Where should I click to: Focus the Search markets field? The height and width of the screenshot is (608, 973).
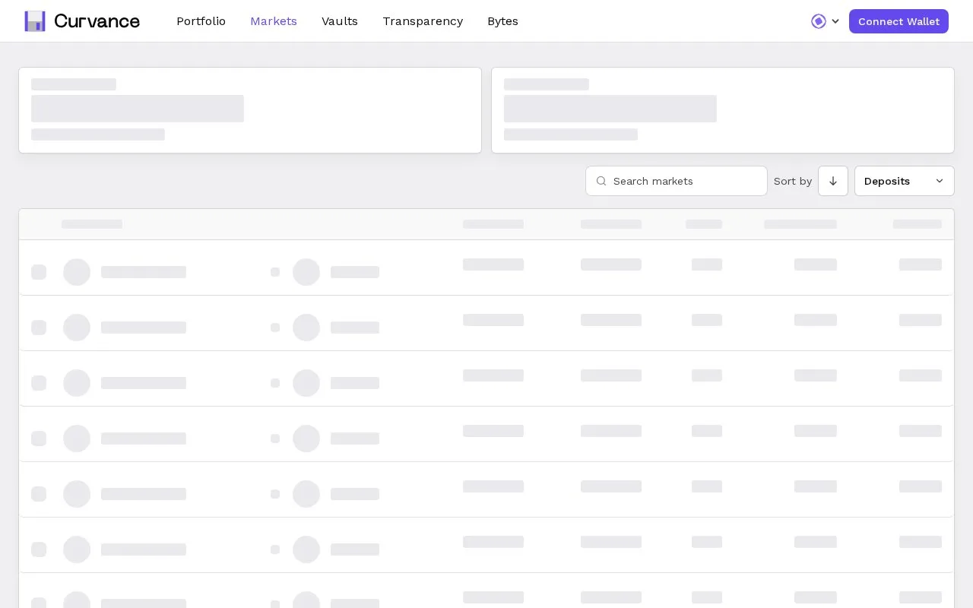click(677, 181)
